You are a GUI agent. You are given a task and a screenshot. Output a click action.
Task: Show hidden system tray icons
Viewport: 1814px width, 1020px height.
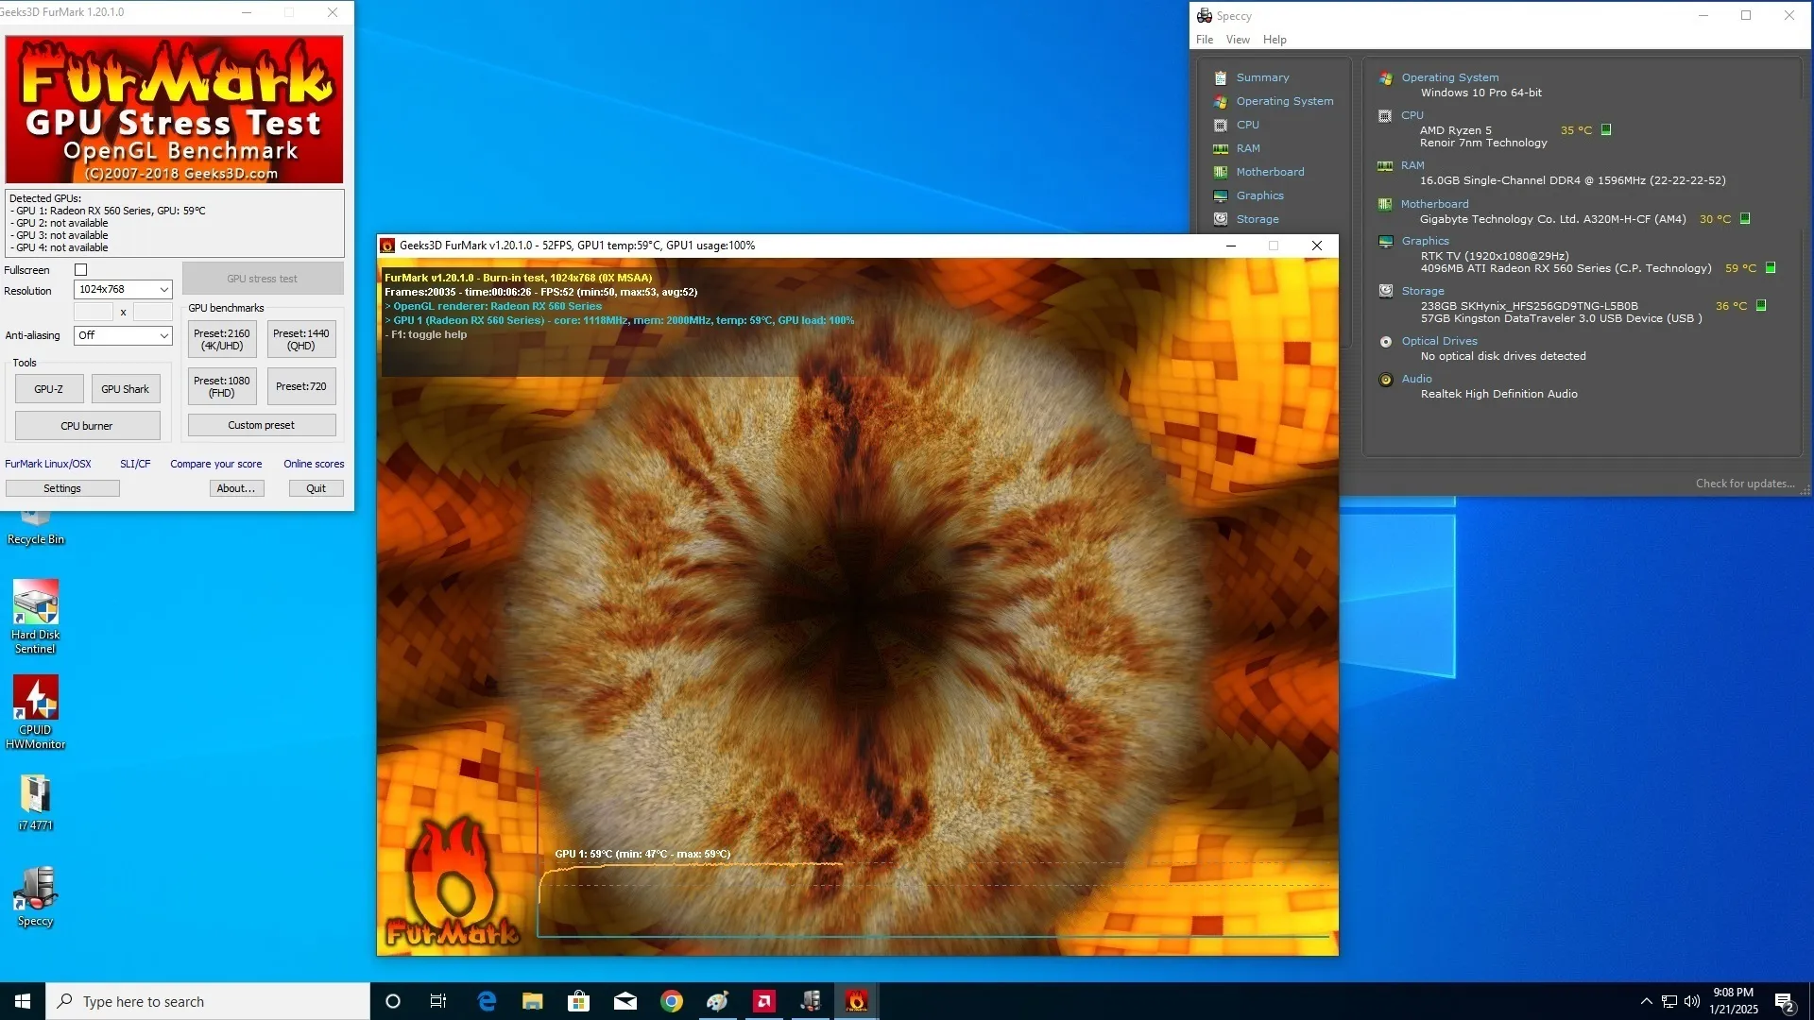(1647, 1001)
